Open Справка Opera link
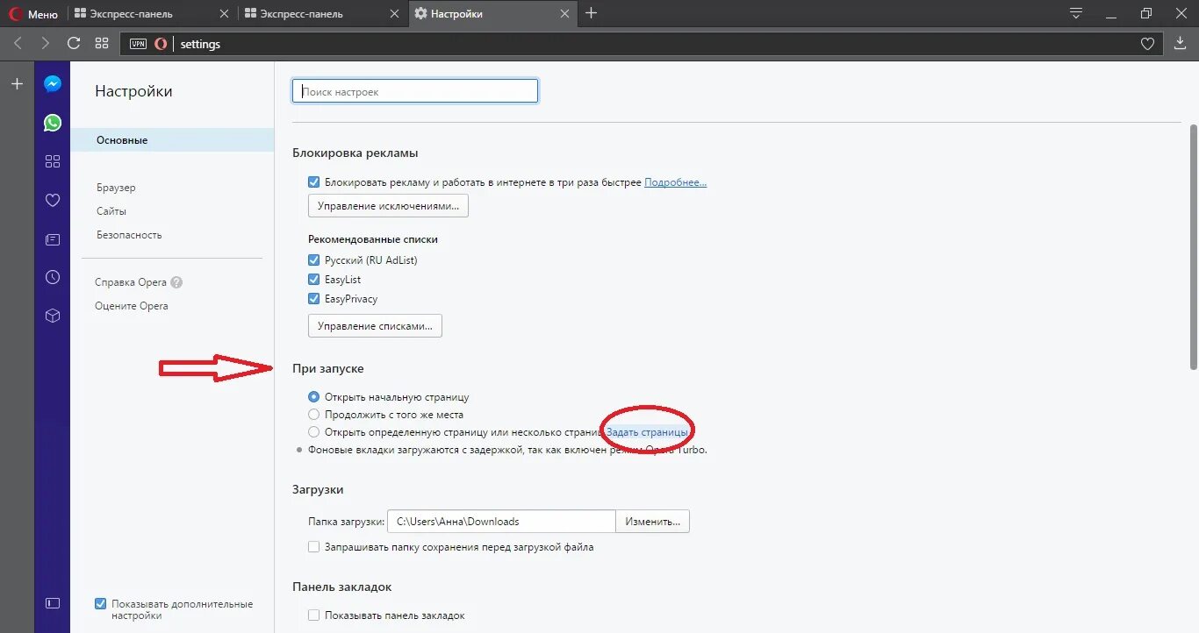The width and height of the screenshot is (1199, 633). point(131,282)
